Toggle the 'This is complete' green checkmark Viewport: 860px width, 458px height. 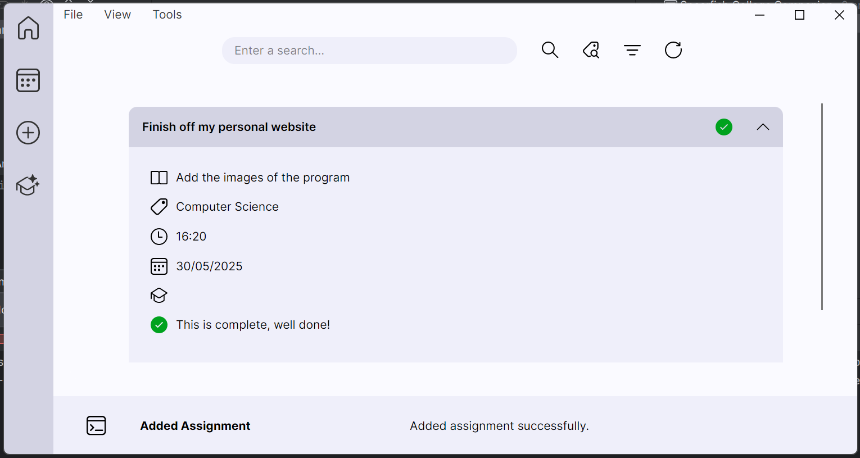coord(159,325)
